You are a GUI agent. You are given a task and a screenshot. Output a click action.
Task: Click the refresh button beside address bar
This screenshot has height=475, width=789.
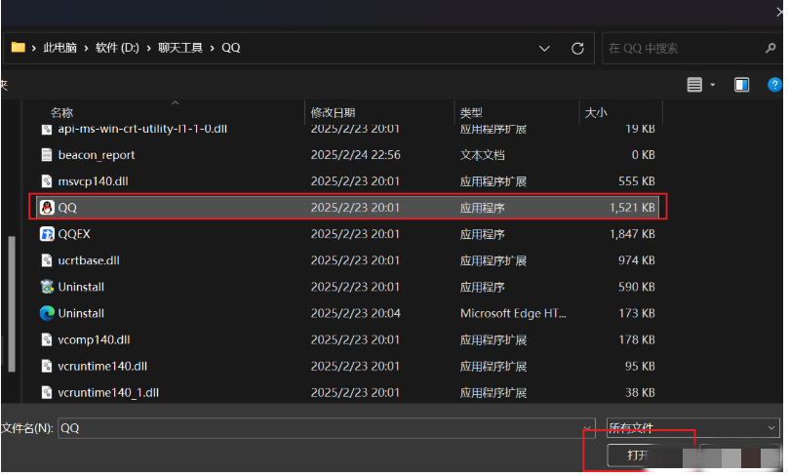(577, 48)
